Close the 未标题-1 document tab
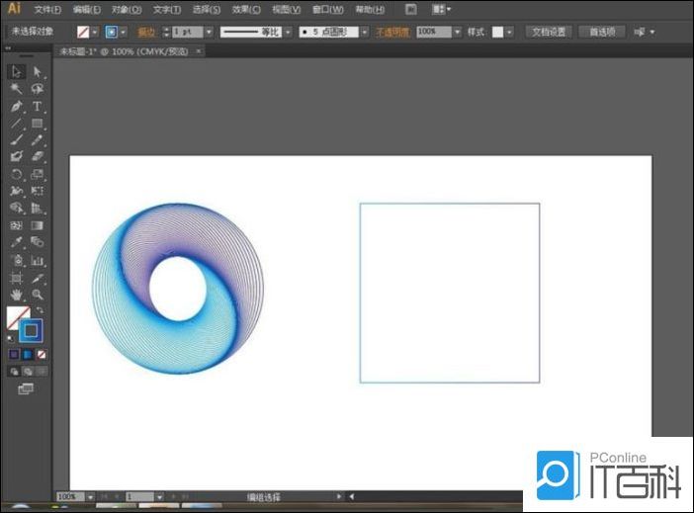This screenshot has height=513, width=694. [x=199, y=49]
